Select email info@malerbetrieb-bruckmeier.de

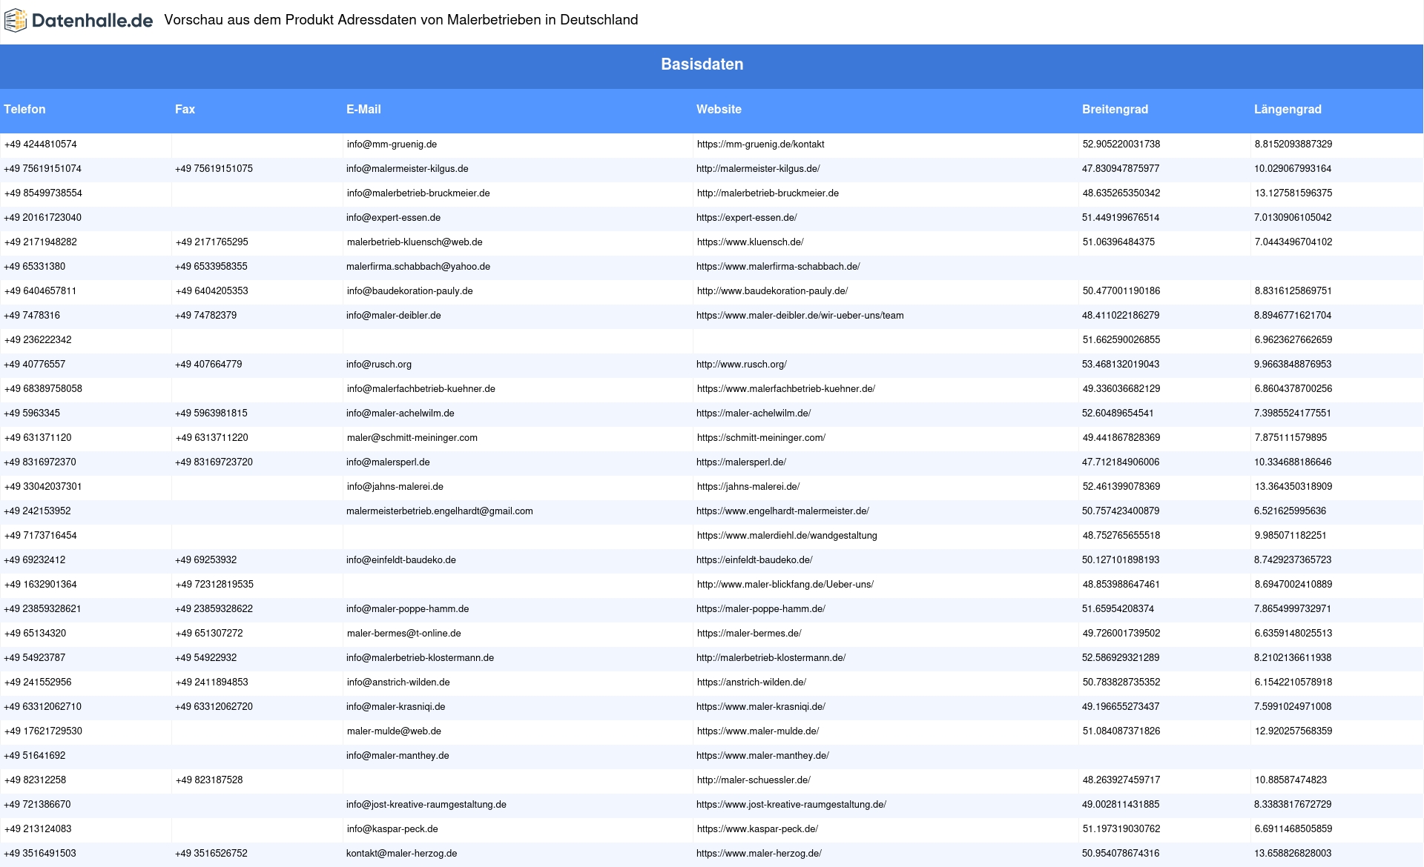[418, 193]
